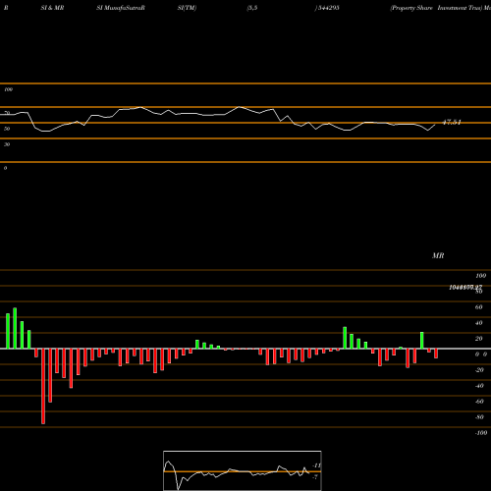Image resolution: width=491 pixels, height=491 pixels.
Task: Click the MR axis label -20
Action: tap(479, 370)
